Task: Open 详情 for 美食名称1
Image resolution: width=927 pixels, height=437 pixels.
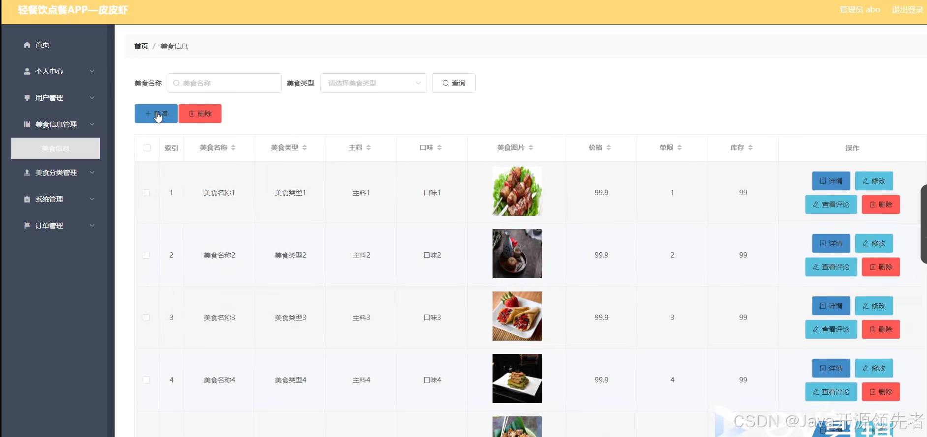Action: click(x=831, y=181)
